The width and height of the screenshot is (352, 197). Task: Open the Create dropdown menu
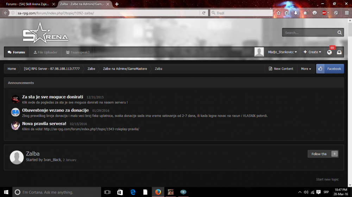[x=313, y=52]
